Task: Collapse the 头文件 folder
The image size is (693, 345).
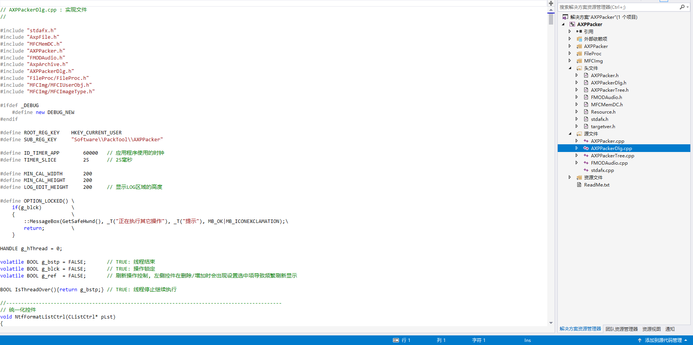Action: (x=570, y=68)
